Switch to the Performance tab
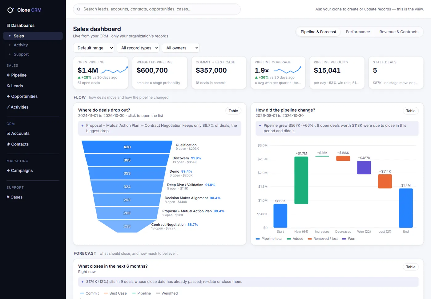The height and width of the screenshot is (299, 431). point(358,32)
